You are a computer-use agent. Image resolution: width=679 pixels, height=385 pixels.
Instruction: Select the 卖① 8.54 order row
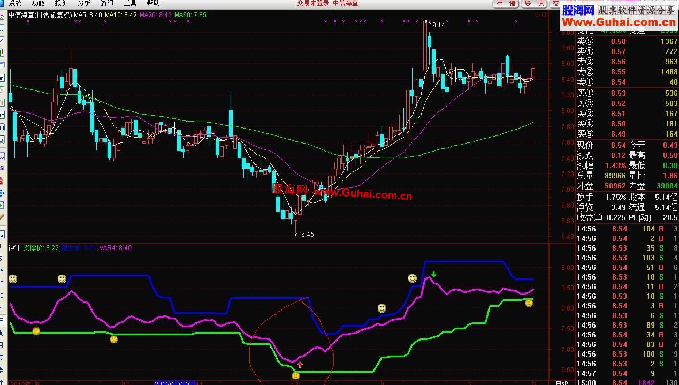[628, 82]
